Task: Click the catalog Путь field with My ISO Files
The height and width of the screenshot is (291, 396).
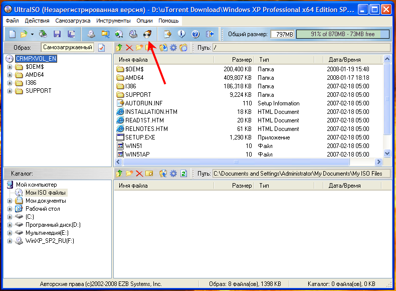Action: [302, 174]
